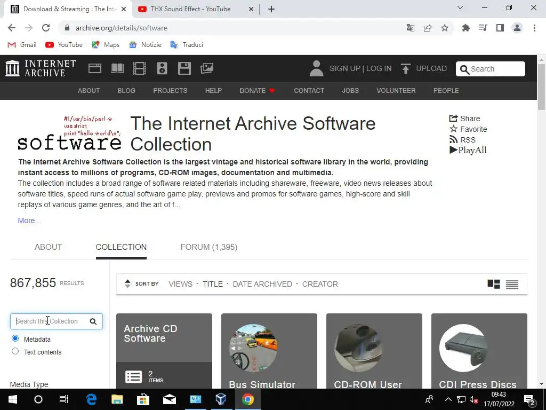Viewport: 546px width, 410px height.
Task: Switch to the ABOUT tab
Action: (48, 247)
